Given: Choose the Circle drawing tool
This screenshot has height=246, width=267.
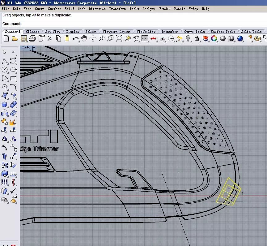Looking at the screenshot, I should [5, 70].
